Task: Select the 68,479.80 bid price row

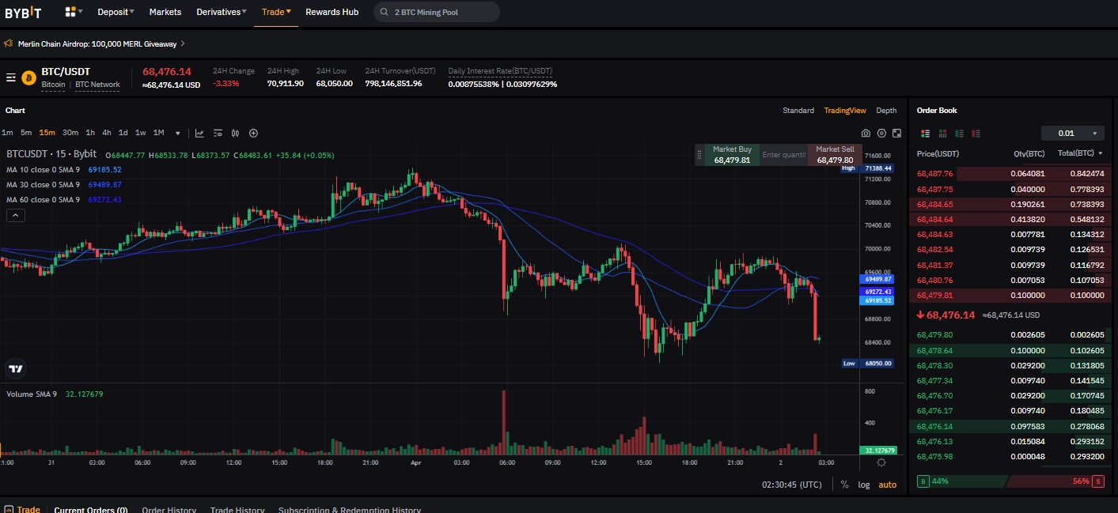Action: tap(1010, 334)
